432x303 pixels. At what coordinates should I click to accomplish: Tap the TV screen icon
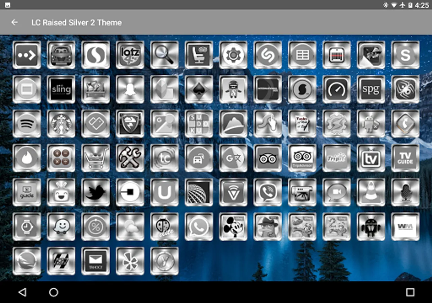click(x=371, y=158)
